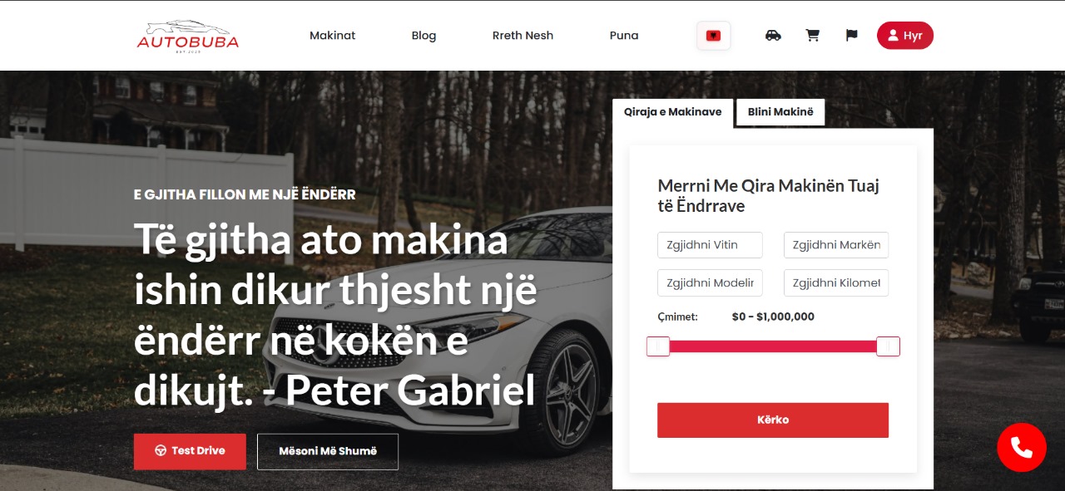Open the shopping cart icon
Viewport: 1065px width, 491px height.
813,36
